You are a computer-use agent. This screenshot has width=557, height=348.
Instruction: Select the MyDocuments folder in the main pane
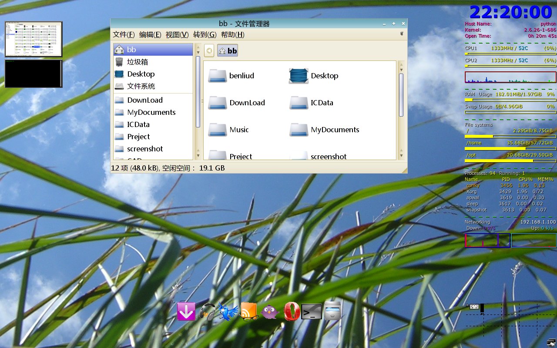pyautogui.click(x=324, y=130)
